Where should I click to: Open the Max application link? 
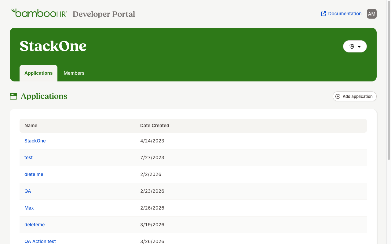point(29,208)
